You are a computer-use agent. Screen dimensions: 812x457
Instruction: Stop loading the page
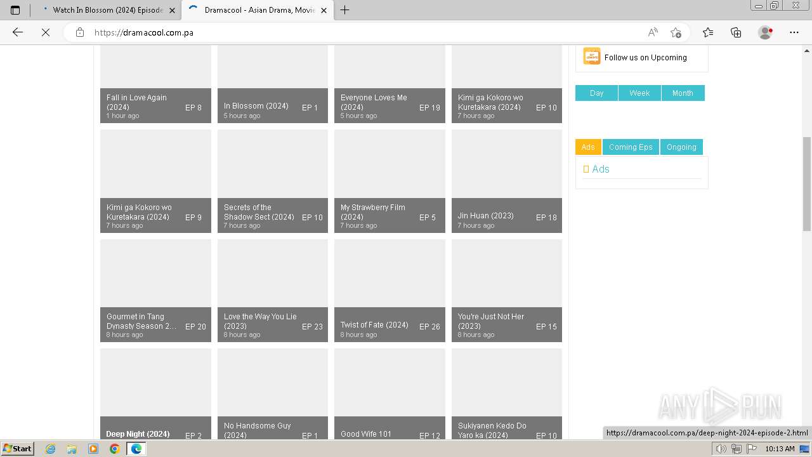coord(46,32)
